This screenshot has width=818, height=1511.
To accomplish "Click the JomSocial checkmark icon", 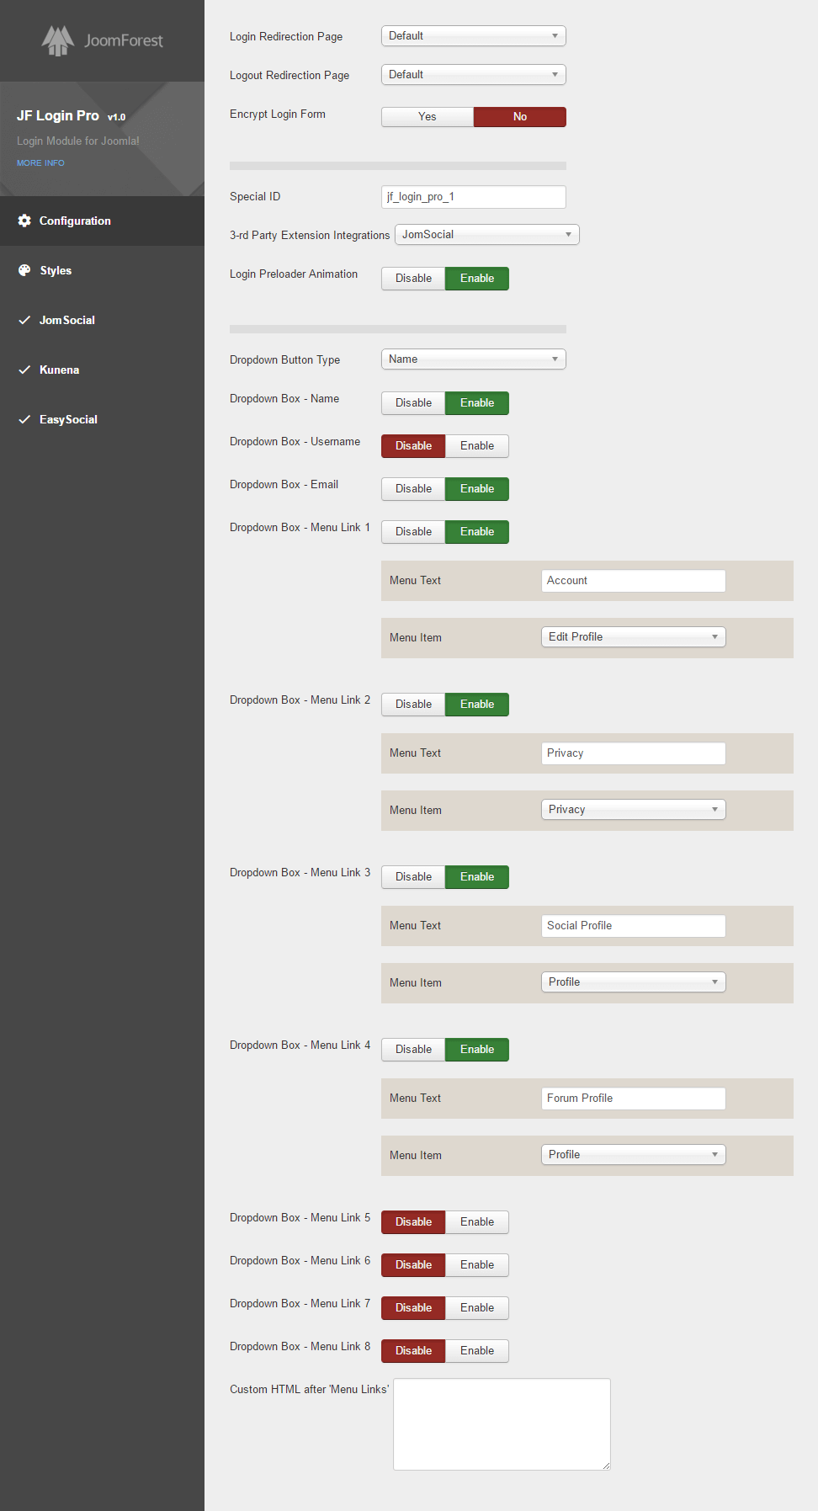I will [x=24, y=320].
